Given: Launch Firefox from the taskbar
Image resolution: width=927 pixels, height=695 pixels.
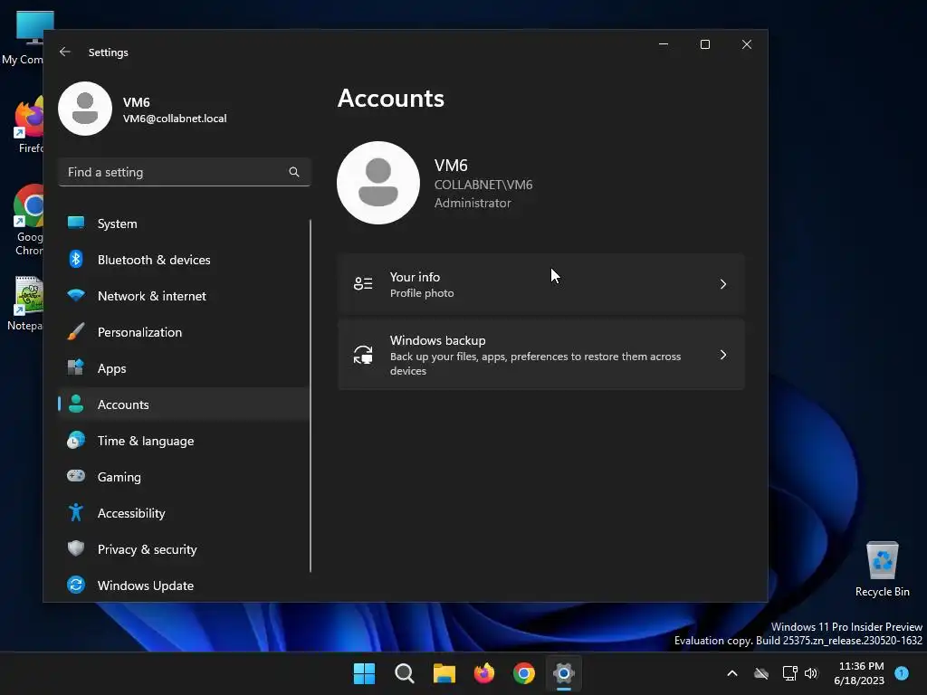Looking at the screenshot, I should [x=484, y=673].
